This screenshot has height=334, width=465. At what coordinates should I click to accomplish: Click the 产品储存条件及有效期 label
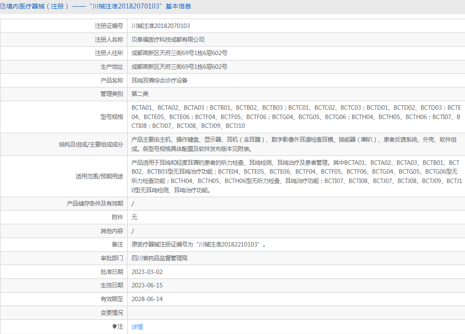(x=95, y=203)
